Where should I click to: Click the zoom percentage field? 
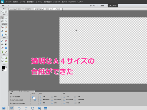[x=12, y=91]
